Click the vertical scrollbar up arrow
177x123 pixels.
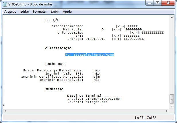172,17
